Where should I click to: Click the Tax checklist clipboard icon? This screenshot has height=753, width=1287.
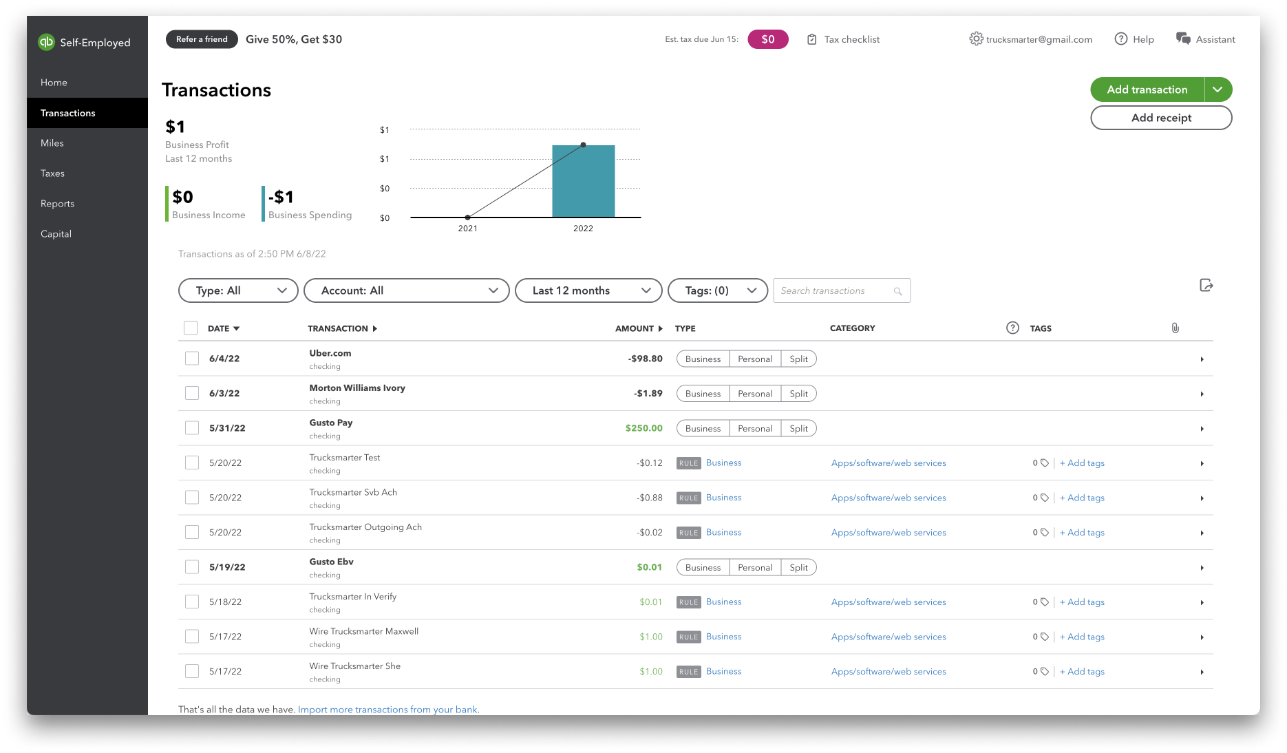pyautogui.click(x=812, y=39)
